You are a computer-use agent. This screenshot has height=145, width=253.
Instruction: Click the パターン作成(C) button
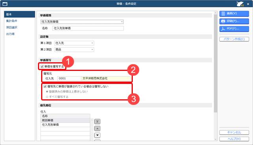(234, 39)
